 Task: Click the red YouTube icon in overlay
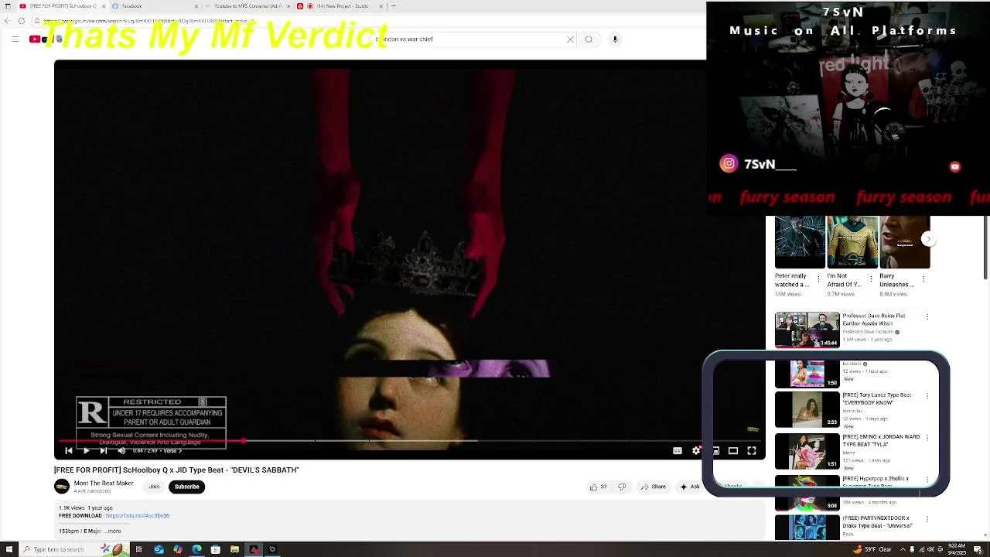[x=955, y=166]
